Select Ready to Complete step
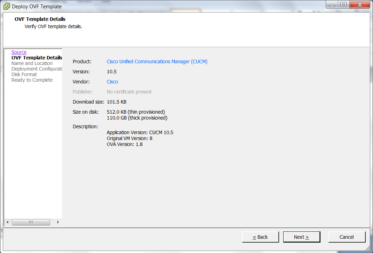The width and height of the screenshot is (373, 253). (x=32, y=80)
